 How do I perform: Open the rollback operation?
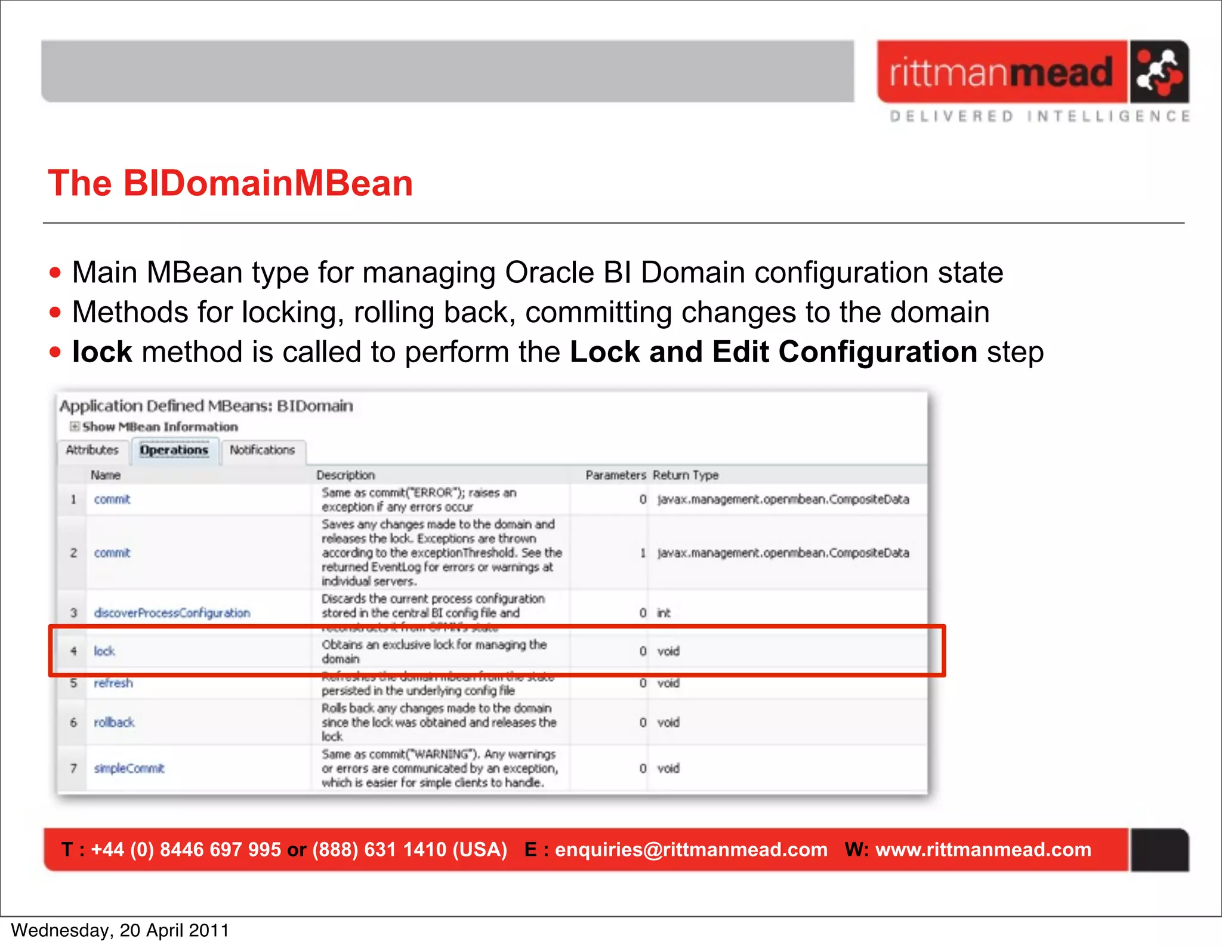(x=114, y=722)
